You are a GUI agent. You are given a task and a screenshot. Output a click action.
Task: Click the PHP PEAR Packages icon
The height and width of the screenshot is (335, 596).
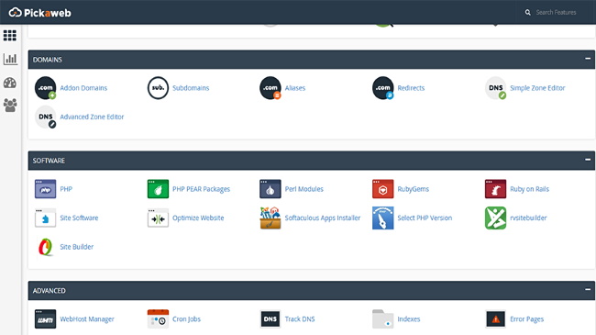158,189
